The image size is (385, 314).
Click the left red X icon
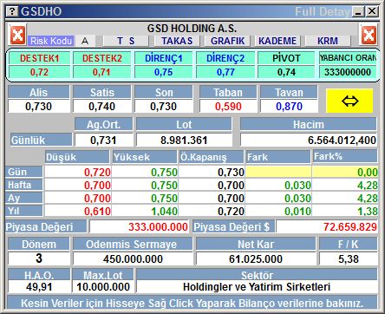[x=17, y=35]
